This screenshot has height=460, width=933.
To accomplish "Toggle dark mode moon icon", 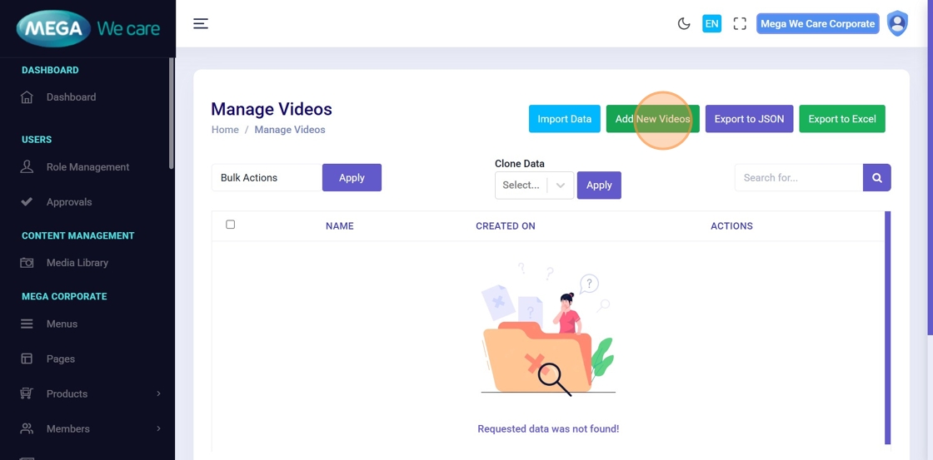I will pos(684,23).
